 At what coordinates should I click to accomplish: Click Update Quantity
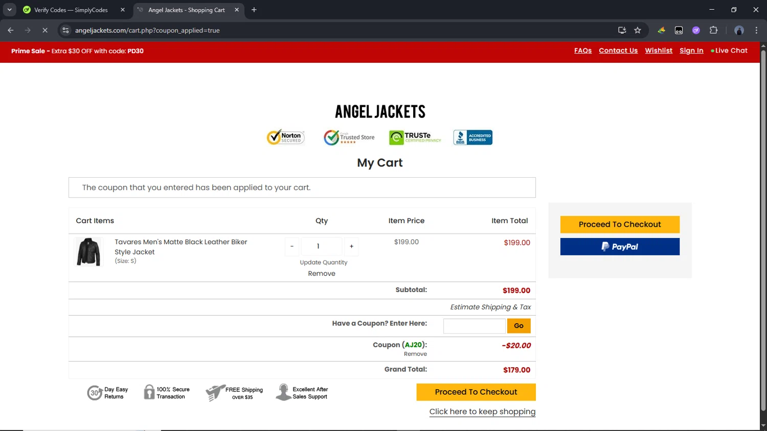pos(324,262)
